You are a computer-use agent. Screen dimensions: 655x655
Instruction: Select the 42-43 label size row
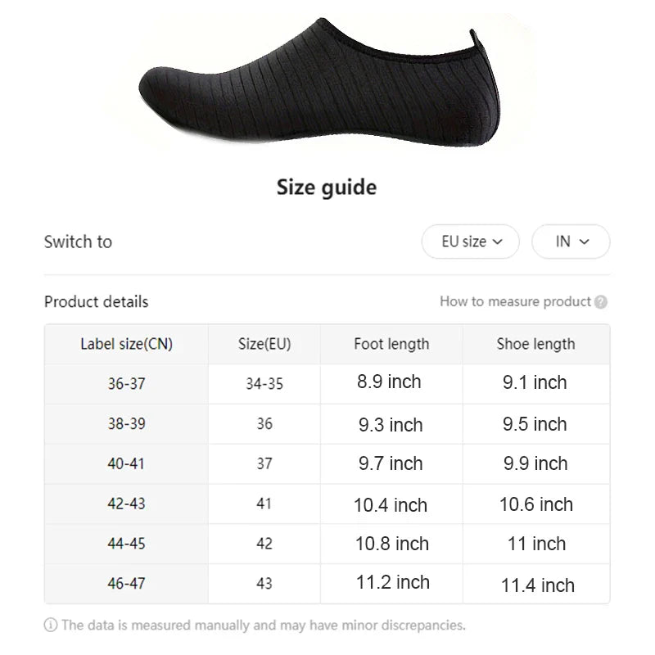click(126, 504)
